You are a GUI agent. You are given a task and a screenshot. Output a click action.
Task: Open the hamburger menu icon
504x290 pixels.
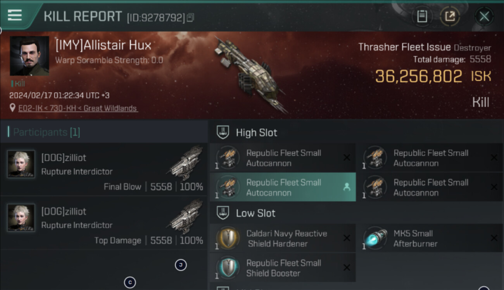(15, 15)
